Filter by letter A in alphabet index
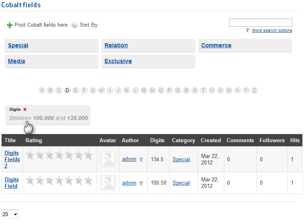Screen dimensions: 304x223 (42, 90)
